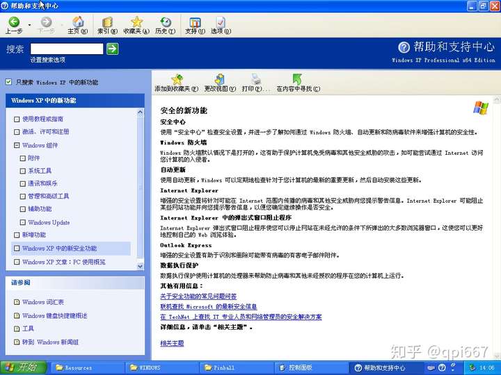Select the Windows Update tree topic
Image resolution: width=501 pixels, height=375 pixels.
[x=49, y=222]
